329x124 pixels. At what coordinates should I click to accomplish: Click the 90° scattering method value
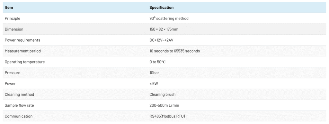coord(169,18)
